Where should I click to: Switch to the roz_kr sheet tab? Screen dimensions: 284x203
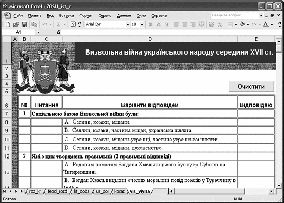click(x=35, y=192)
